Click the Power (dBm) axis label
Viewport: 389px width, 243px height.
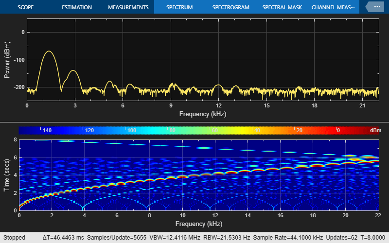pyautogui.click(x=7, y=60)
